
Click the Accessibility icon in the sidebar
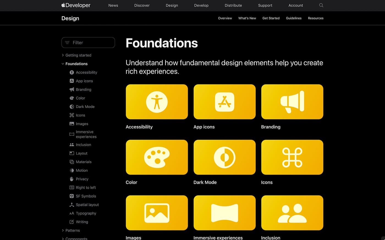pos(71,72)
